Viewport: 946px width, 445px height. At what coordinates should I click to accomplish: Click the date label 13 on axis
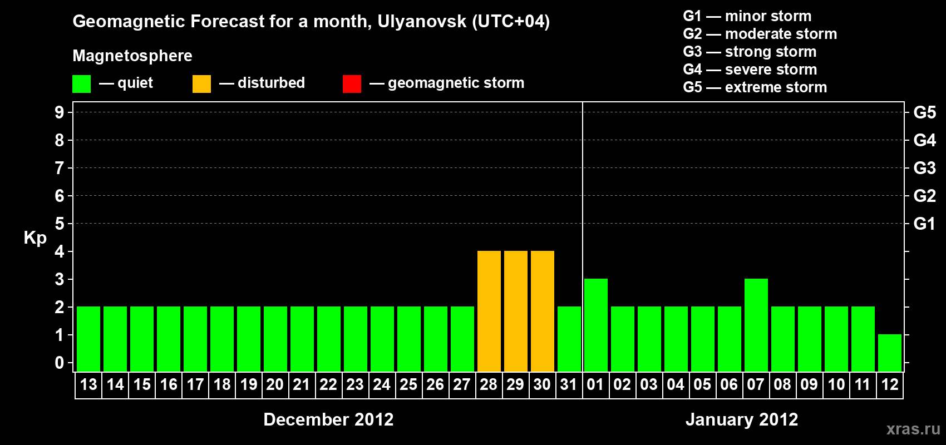coord(88,385)
